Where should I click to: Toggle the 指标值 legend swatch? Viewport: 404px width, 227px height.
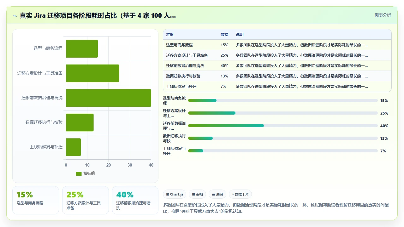pyautogui.click(x=79, y=173)
